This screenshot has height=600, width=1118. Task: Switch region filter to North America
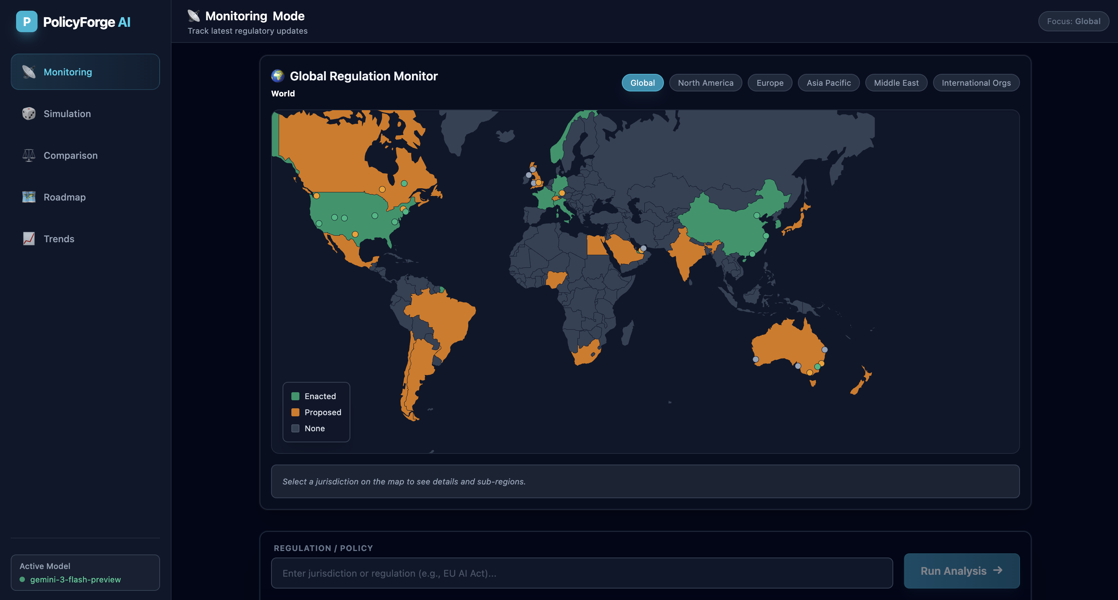click(705, 83)
